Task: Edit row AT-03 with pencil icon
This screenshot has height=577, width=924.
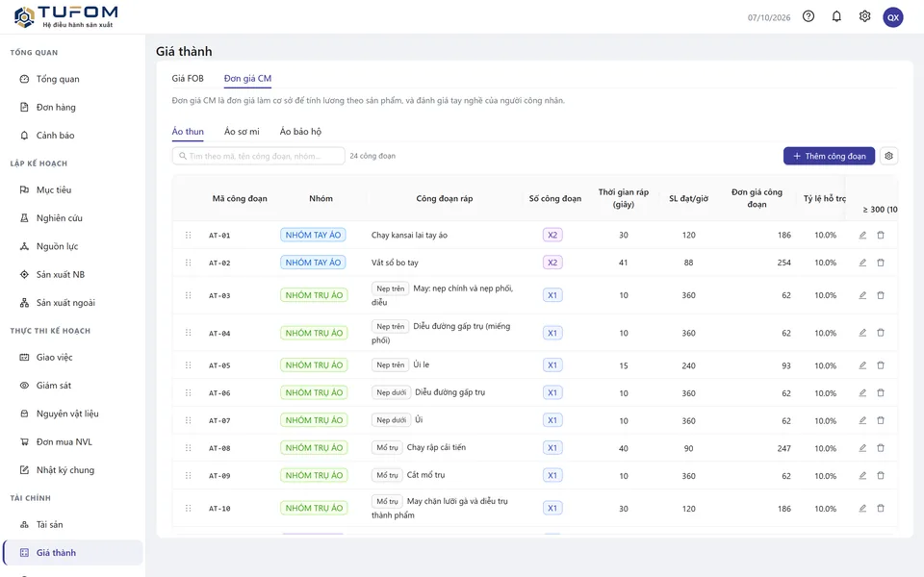Action: pos(862,295)
